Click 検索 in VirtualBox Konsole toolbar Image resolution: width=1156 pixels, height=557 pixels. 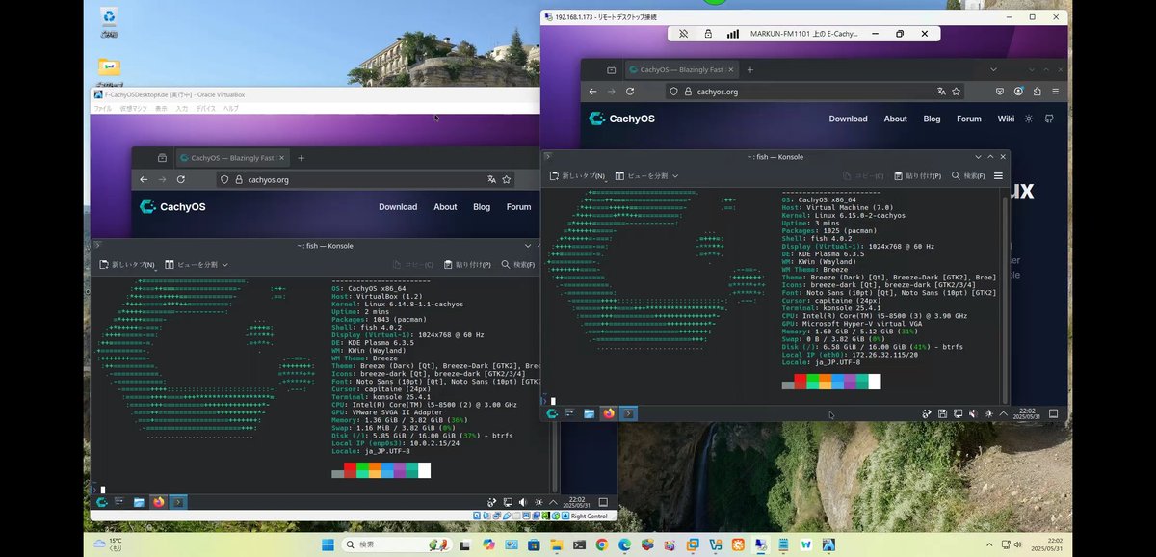point(516,264)
